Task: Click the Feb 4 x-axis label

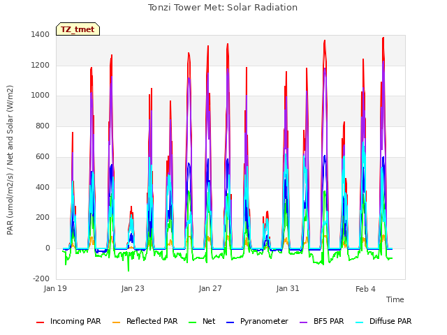Action: [x=365, y=289]
